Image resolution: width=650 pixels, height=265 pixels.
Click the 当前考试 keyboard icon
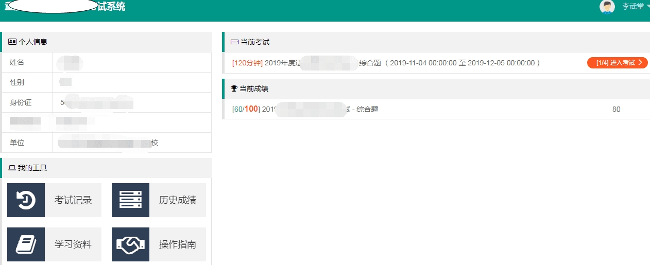pos(234,42)
